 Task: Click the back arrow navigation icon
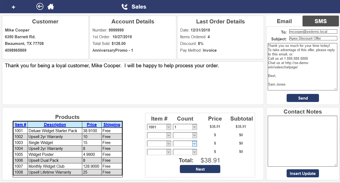pyautogui.click(x=40, y=6)
